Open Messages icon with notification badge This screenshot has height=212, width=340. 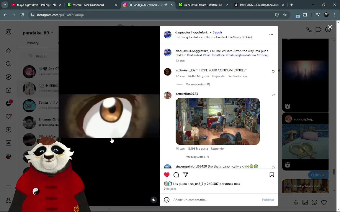point(9,103)
